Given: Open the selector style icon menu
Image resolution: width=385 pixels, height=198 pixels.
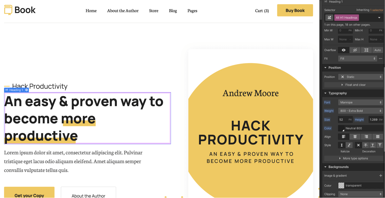Looking at the screenshot, I should click(x=329, y=17).
